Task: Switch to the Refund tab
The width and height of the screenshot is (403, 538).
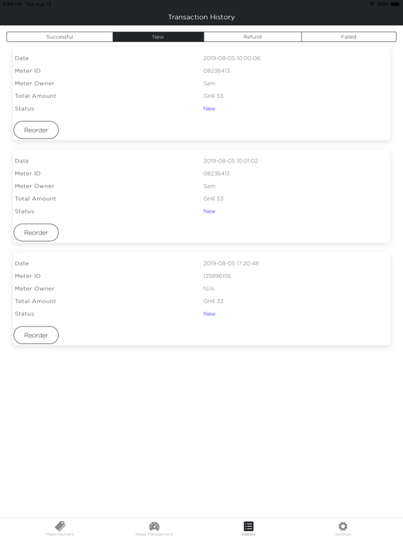Action: [253, 36]
